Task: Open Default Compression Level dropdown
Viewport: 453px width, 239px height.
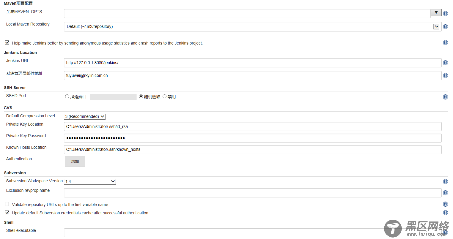Action: 85,116
